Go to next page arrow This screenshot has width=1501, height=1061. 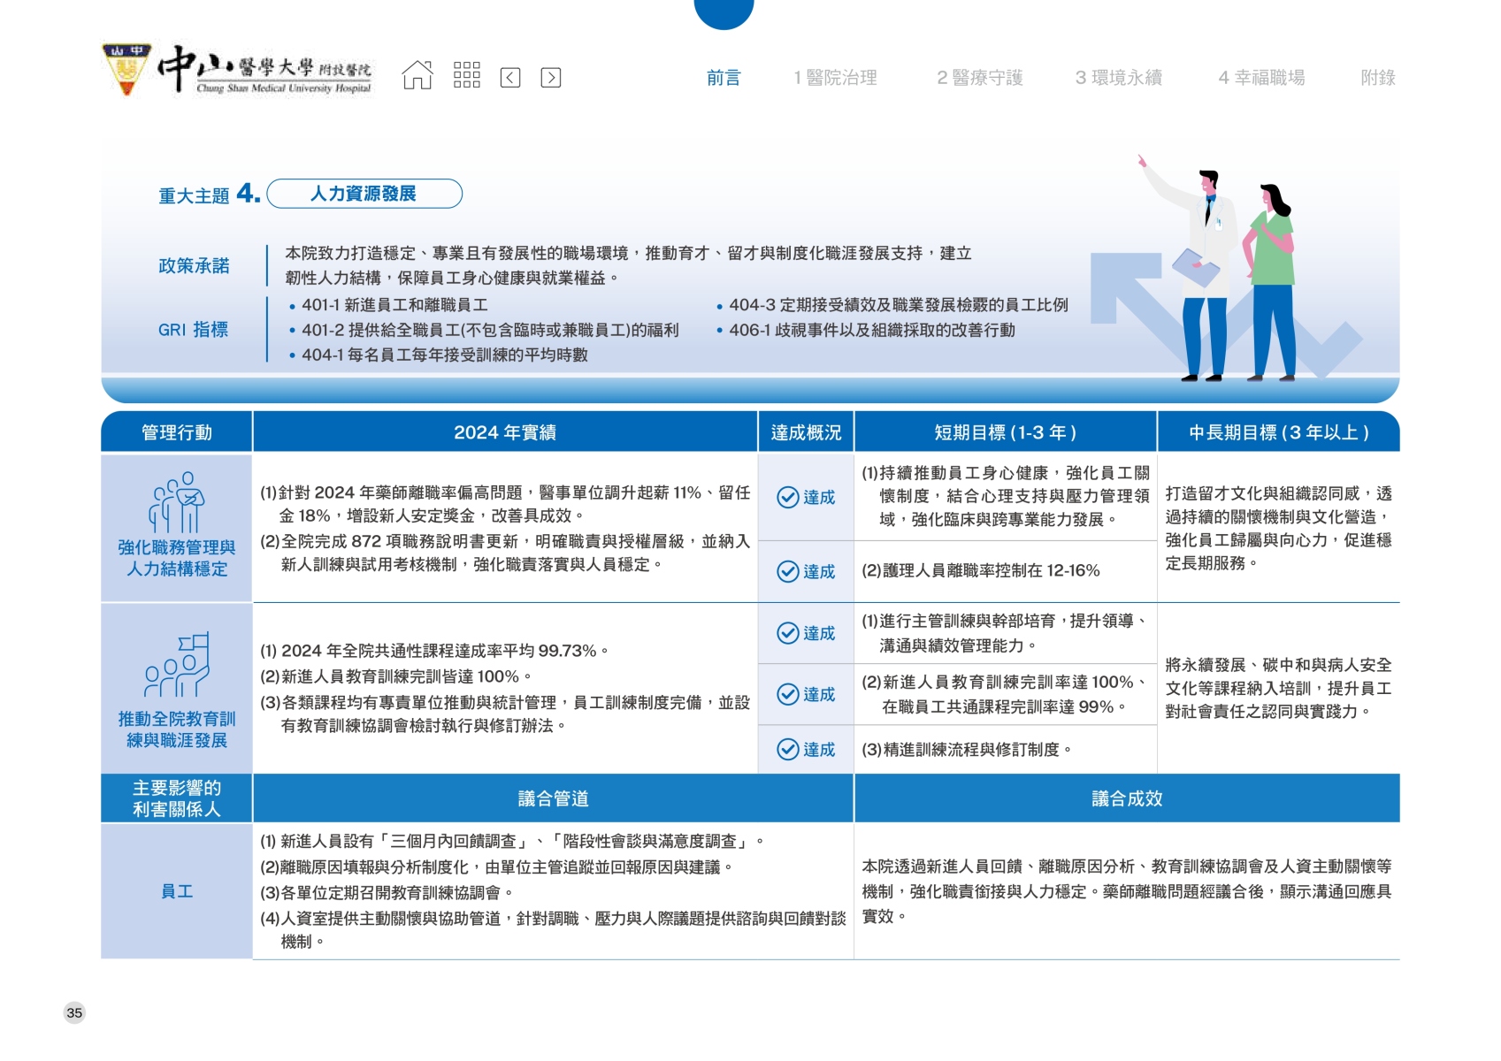click(551, 78)
